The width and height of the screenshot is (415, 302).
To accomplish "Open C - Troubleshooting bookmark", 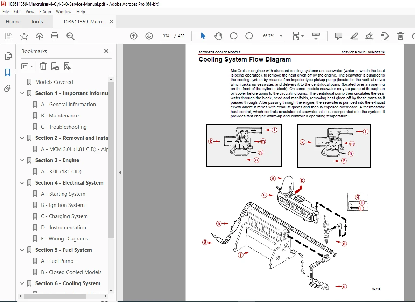I will (x=64, y=127).
